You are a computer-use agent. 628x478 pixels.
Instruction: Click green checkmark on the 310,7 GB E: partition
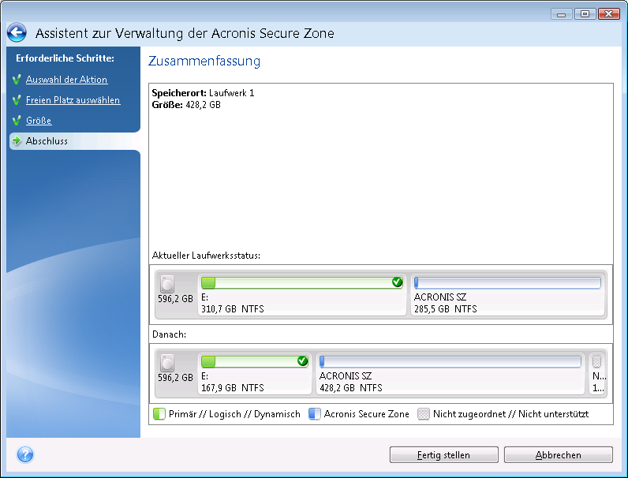pyautogui.click(x=397, y=282)
